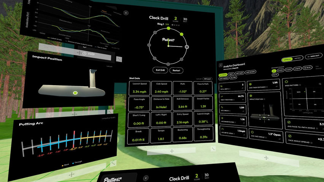The width and height of the screenshot is (324, 182).
Task: Select the 15+ FT distance range filter
Action: [x=275, y=75]
